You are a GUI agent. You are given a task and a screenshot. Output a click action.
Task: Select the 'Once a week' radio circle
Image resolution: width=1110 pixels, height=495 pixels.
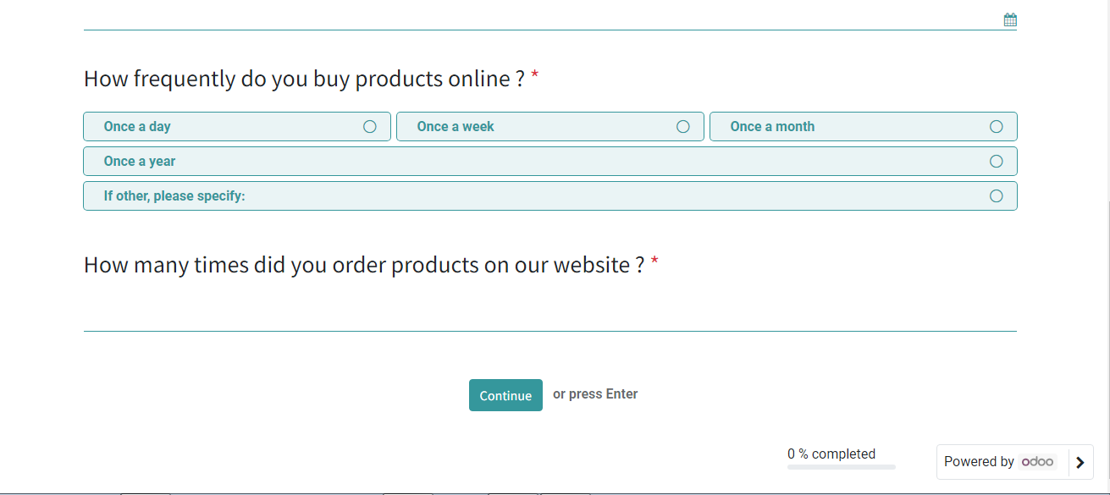[x=683, y=126]
